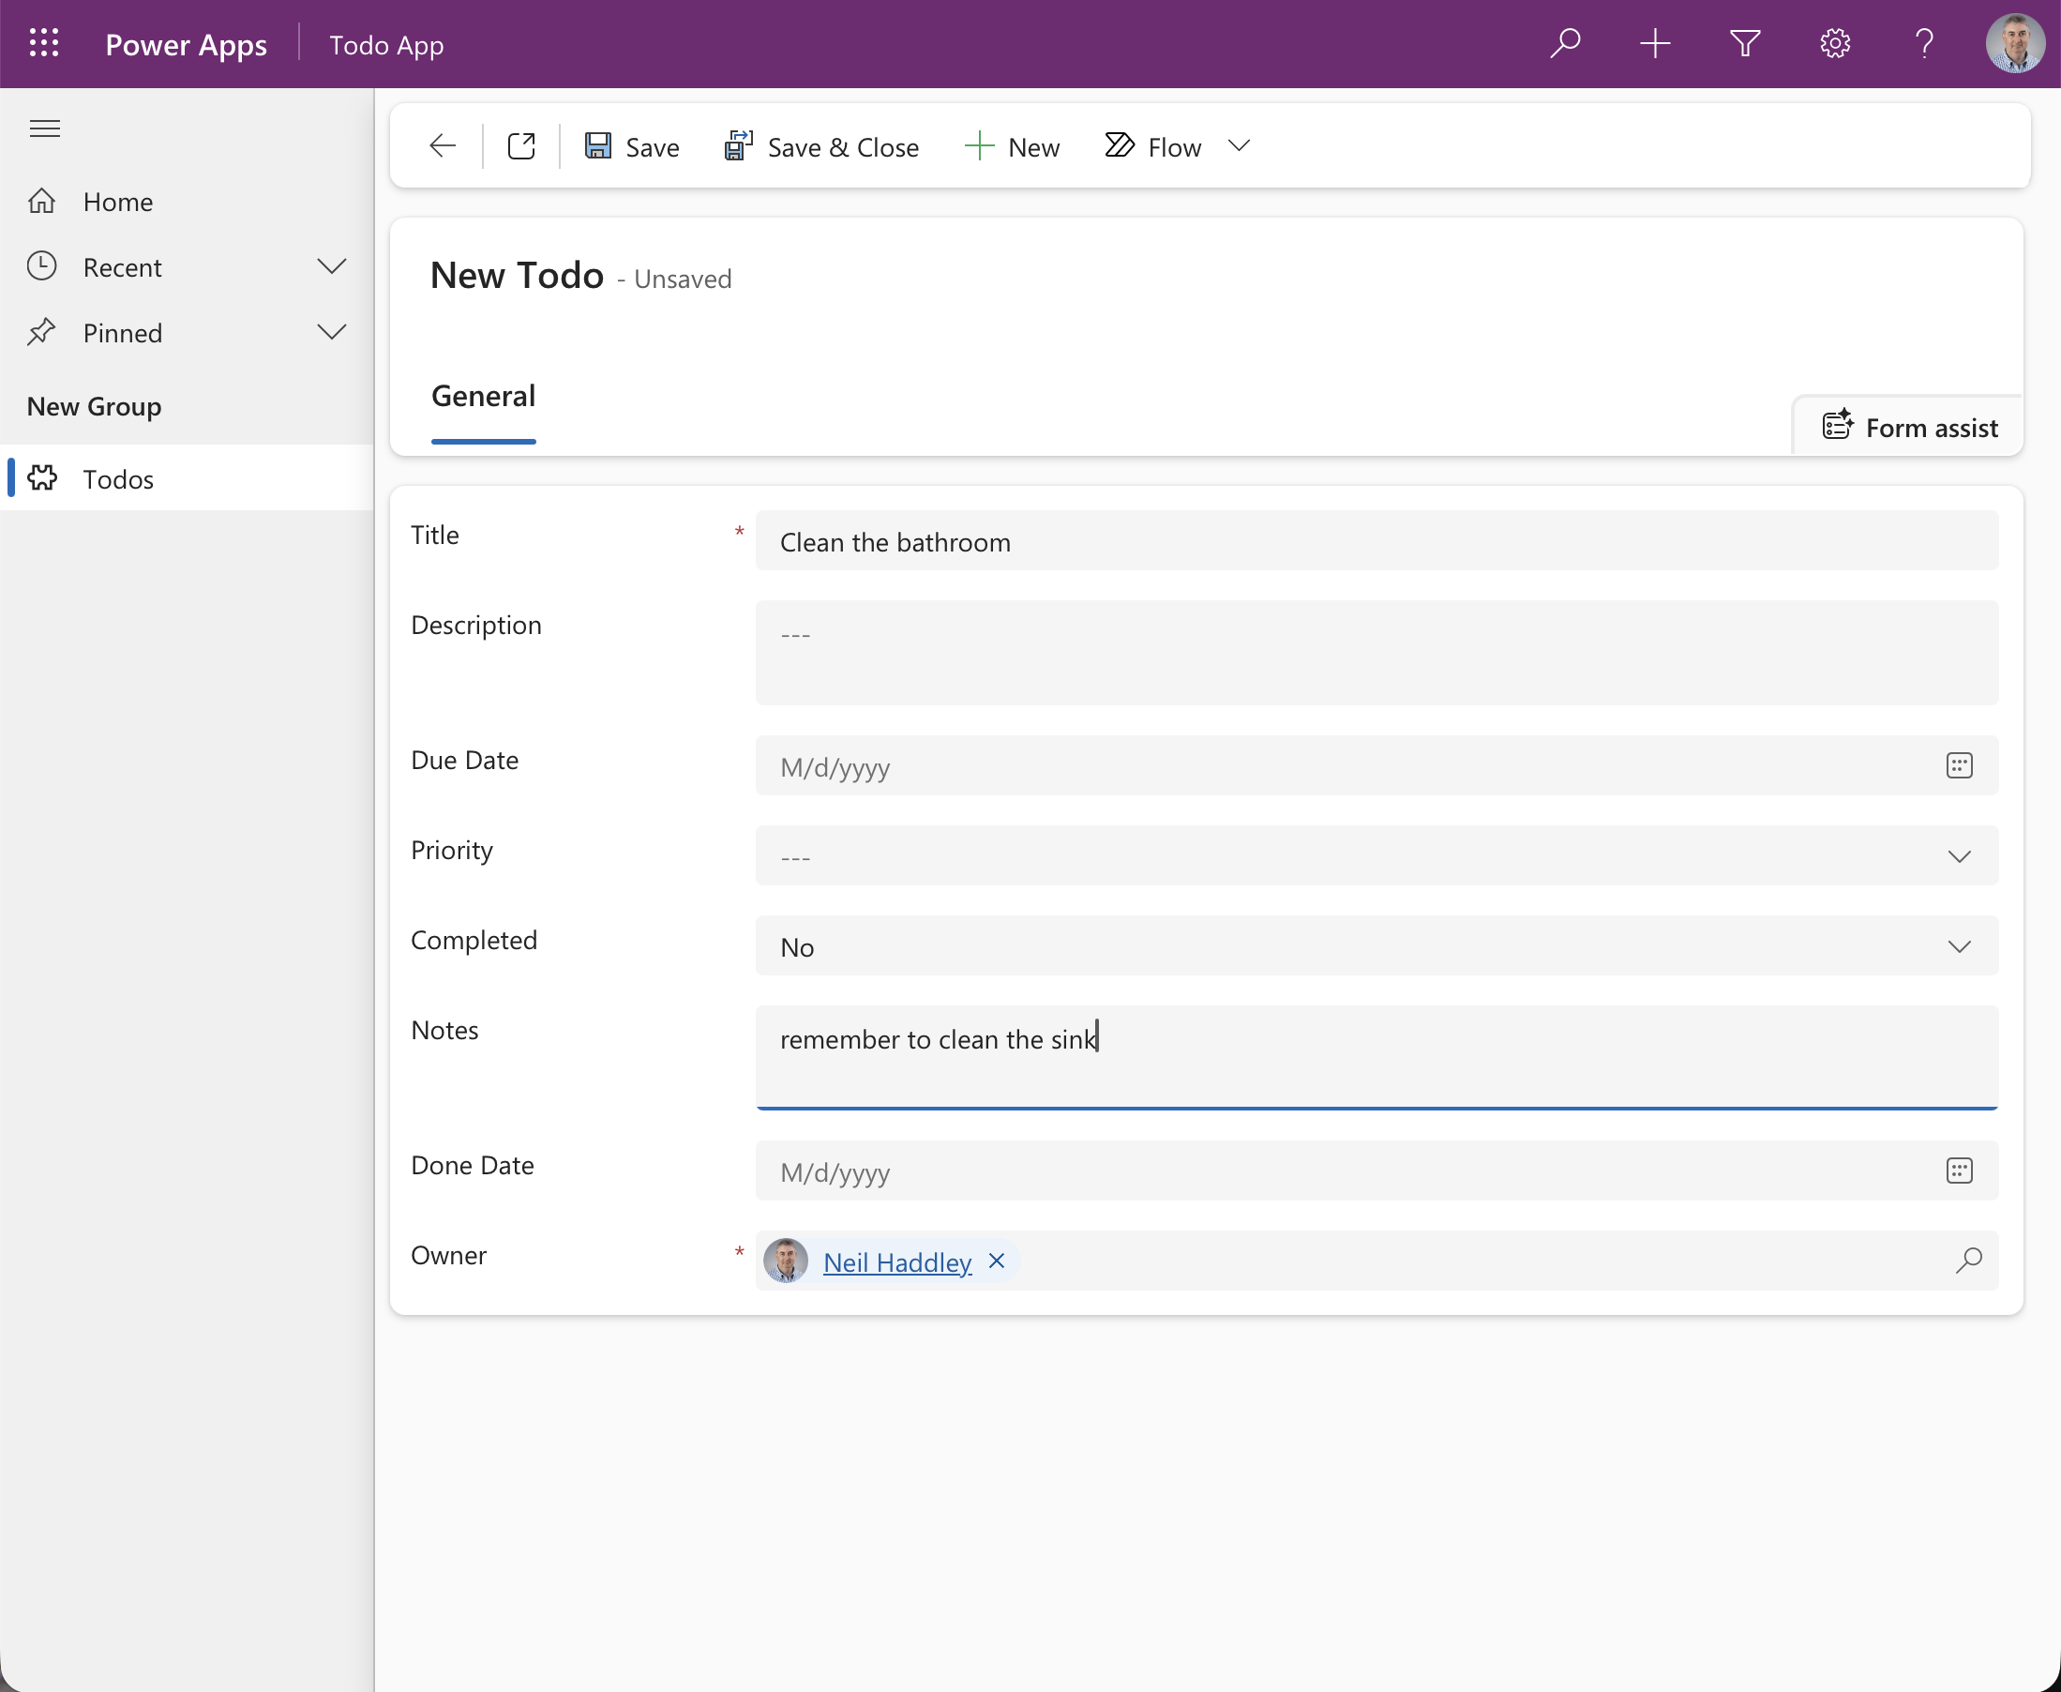Viewport: 2061px width, 1692px height.
Task: Click New in the command bar
Action: [x=1012, y=147]
